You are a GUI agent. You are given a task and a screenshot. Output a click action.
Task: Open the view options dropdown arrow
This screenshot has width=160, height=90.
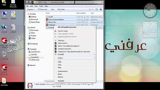(x=92, y=9)
